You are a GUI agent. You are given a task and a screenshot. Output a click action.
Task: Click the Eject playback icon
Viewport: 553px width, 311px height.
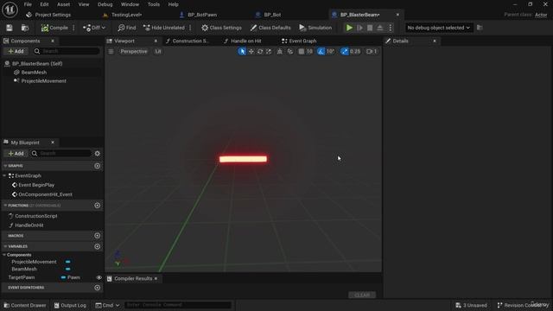point(380,28)
